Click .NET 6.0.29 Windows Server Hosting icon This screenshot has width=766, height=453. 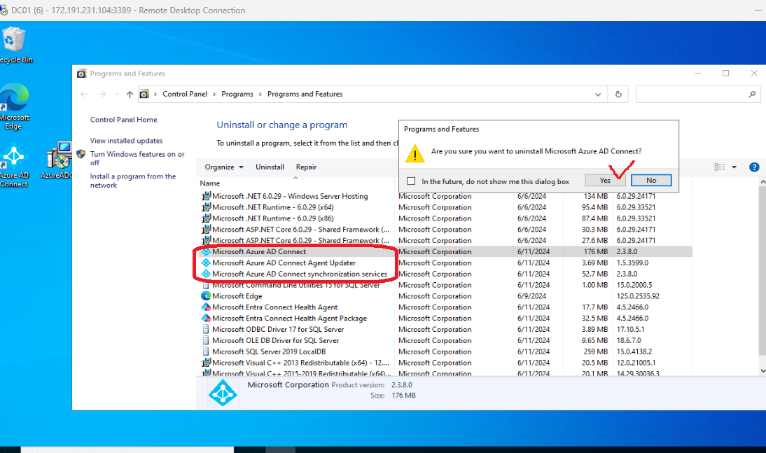pos(206,197)
